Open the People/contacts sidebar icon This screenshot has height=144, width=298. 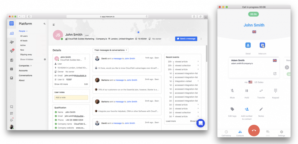click(x=12, y=33)
